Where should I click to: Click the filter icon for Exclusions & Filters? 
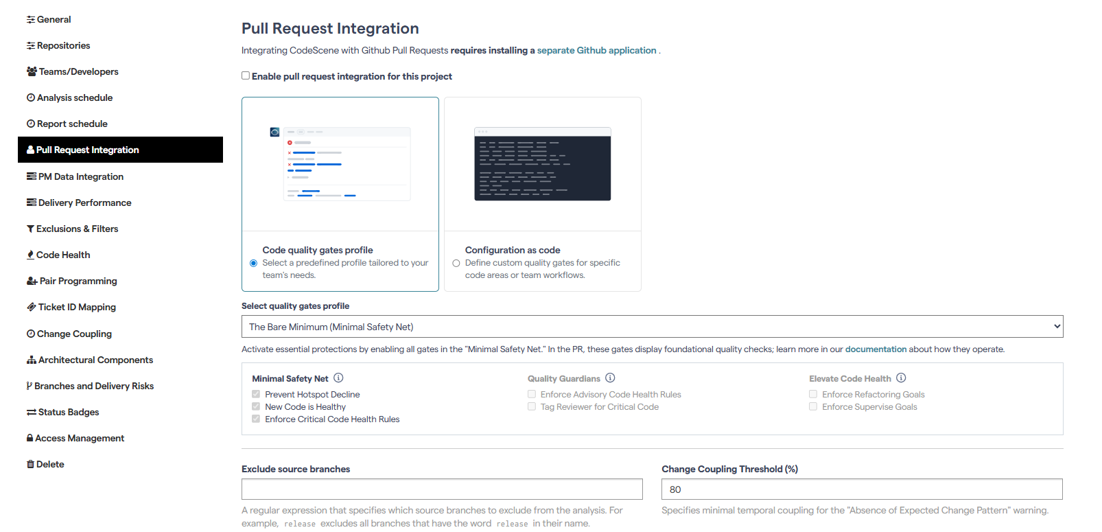[x=30, y=229]
